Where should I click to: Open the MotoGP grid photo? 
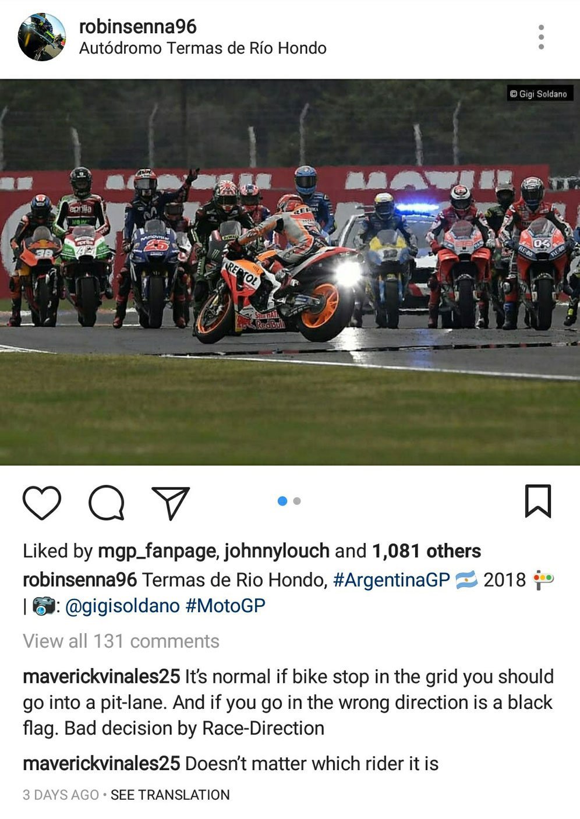290,272
